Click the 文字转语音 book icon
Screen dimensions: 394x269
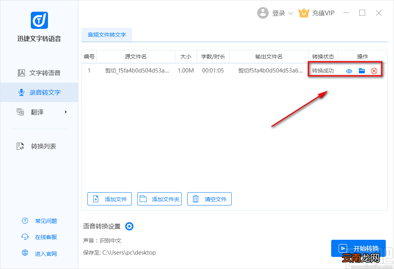pyautogui.click(x=21, y=73)
